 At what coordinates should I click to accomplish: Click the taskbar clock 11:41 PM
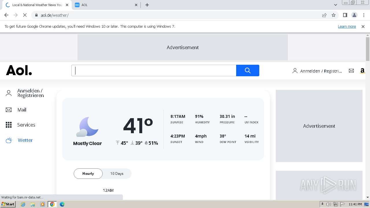355,204
